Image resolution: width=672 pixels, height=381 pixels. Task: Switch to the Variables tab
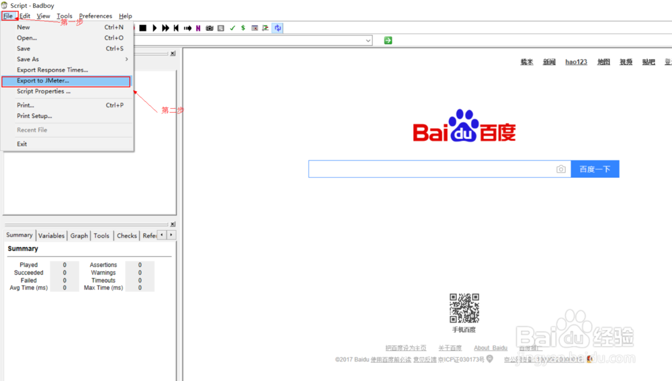(x=52, y=235)
